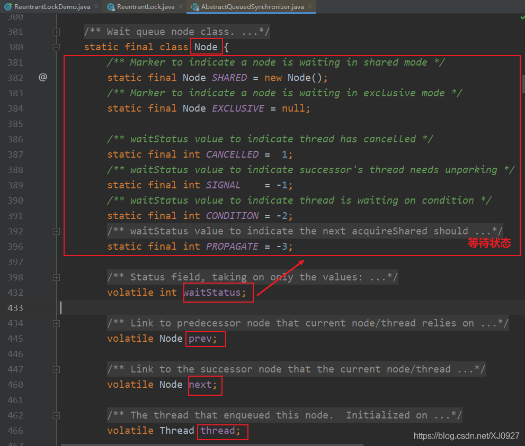The height and width of the screenshot is (446, 525).
Task: Click the @ gutter marker on line 382
Action: (43, 77)
